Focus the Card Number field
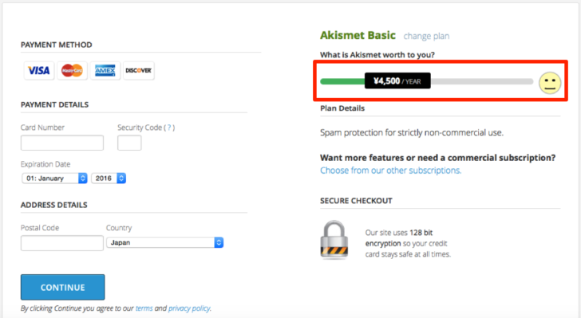 62,143
